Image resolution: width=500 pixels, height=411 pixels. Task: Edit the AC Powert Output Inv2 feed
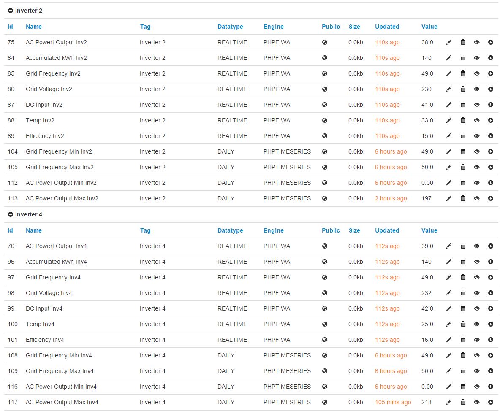tap(449, 42)
